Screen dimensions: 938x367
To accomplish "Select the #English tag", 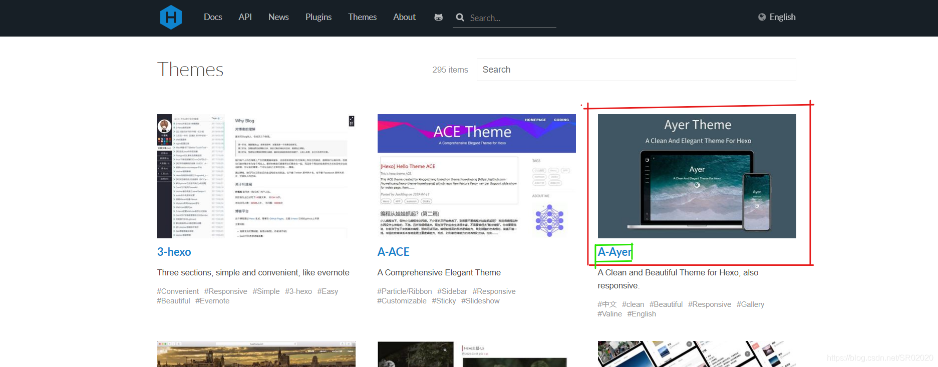I will (x=642, y=314).
